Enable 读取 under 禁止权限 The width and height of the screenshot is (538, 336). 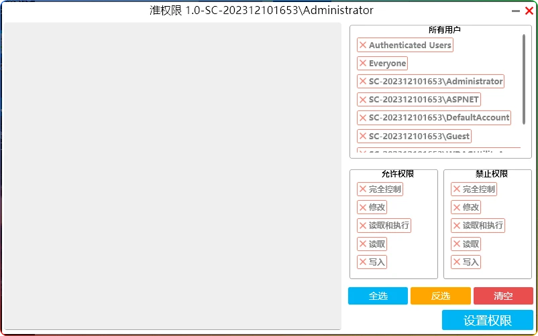point(466,244)
